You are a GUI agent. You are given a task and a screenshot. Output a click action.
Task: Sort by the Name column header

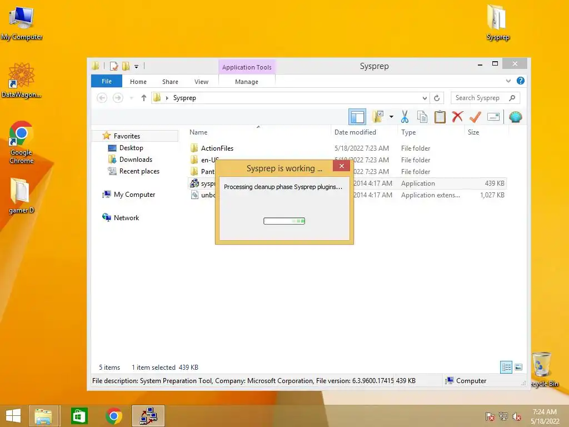point(198,132)
